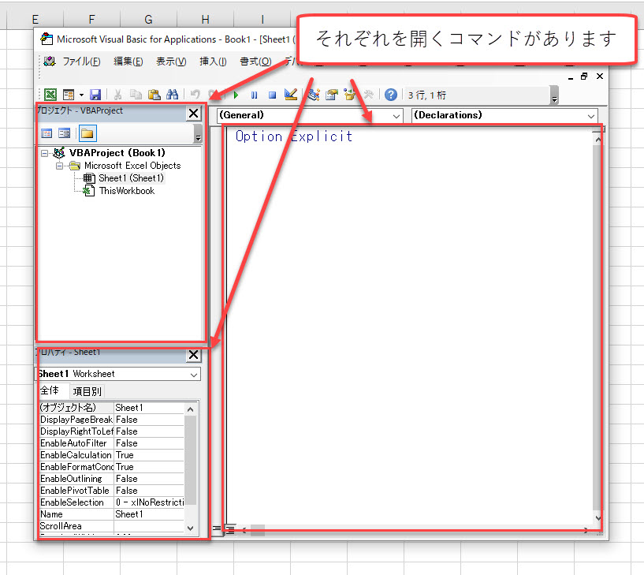Image resolution: width=644 pixels, height=575 pixels.
Task: Switch to the 全体 tab
Action: (50, 390)
